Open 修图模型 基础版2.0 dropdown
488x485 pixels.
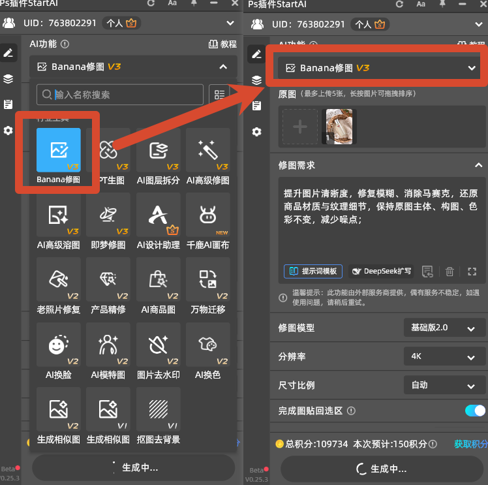444,328
